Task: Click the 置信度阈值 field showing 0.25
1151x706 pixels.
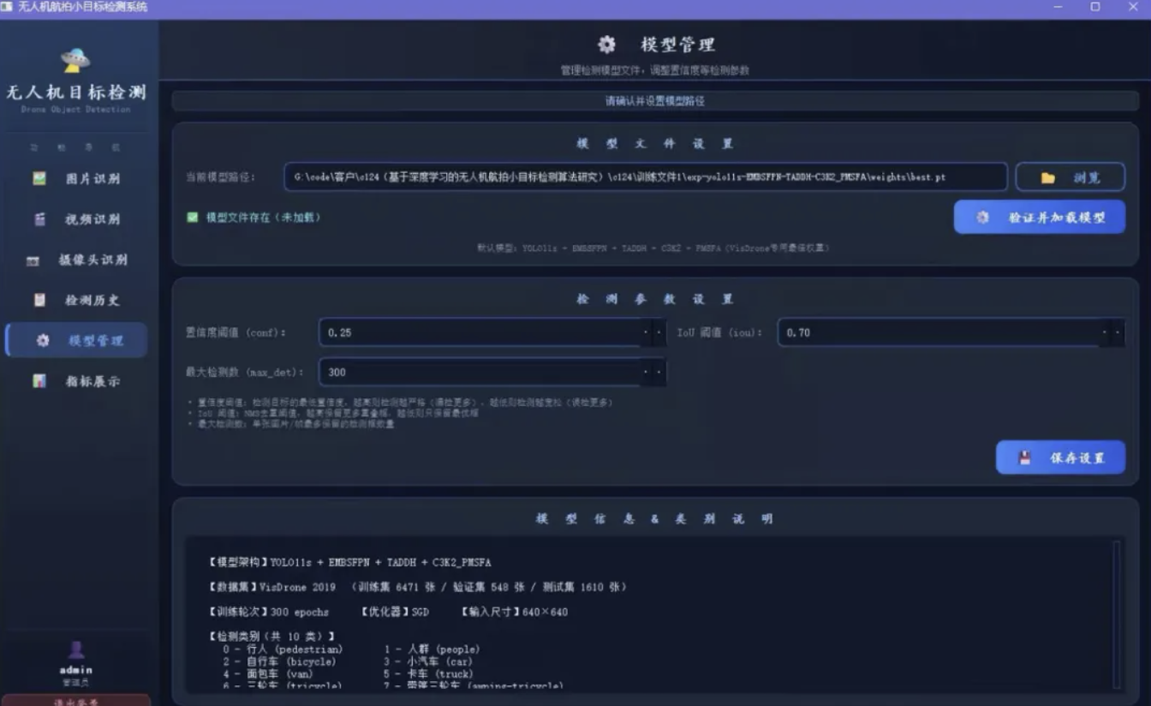Action: (x=492, y=332)
